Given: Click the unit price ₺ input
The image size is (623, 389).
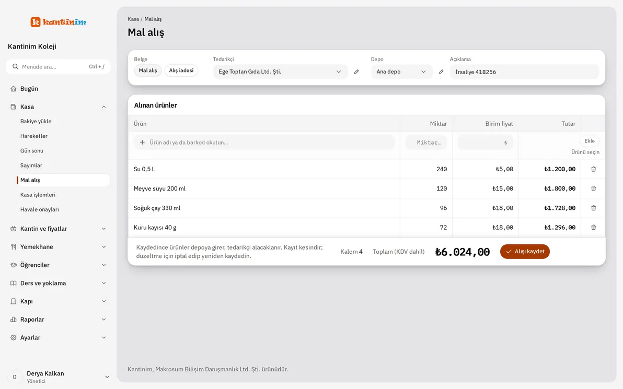Looking at the screenshot, I should (485, 143).
